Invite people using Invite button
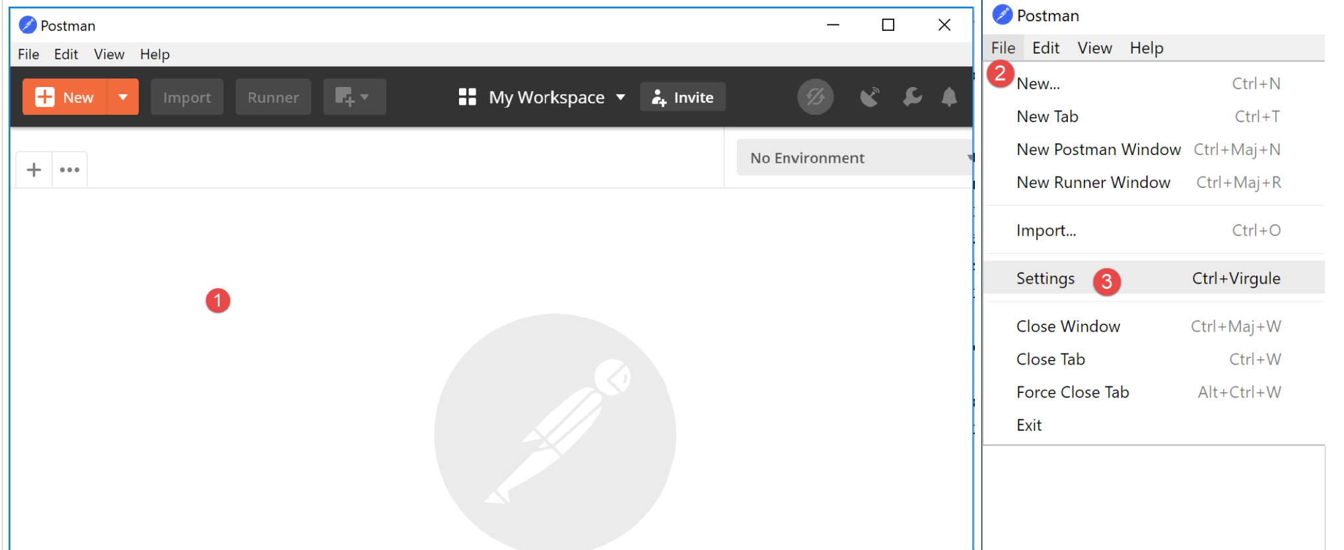1344x550 pixels. 683,98
